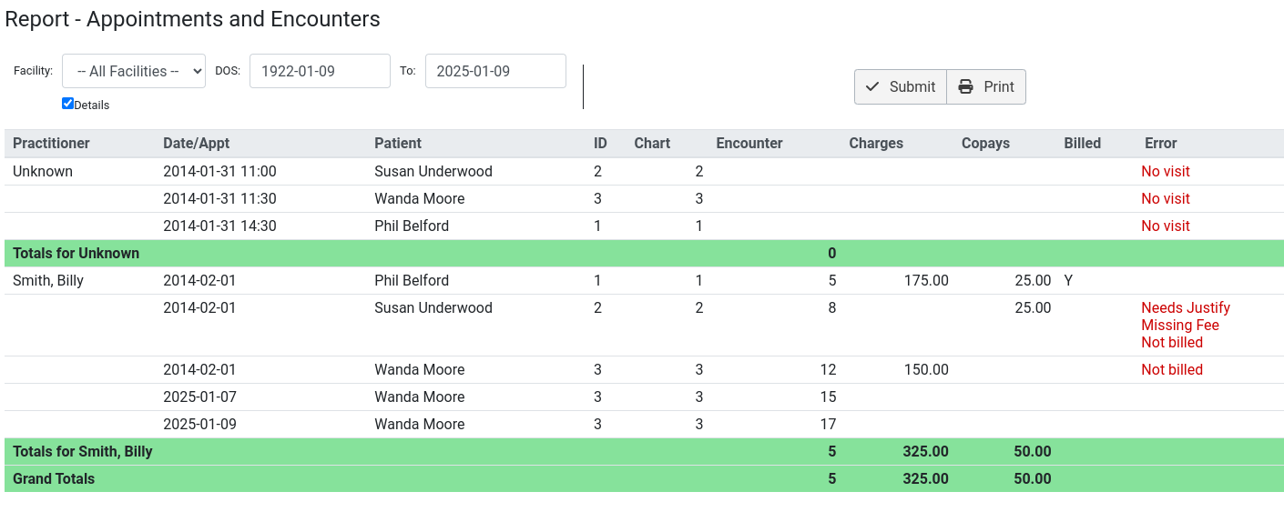Print the appointments report

click(986, 86)
